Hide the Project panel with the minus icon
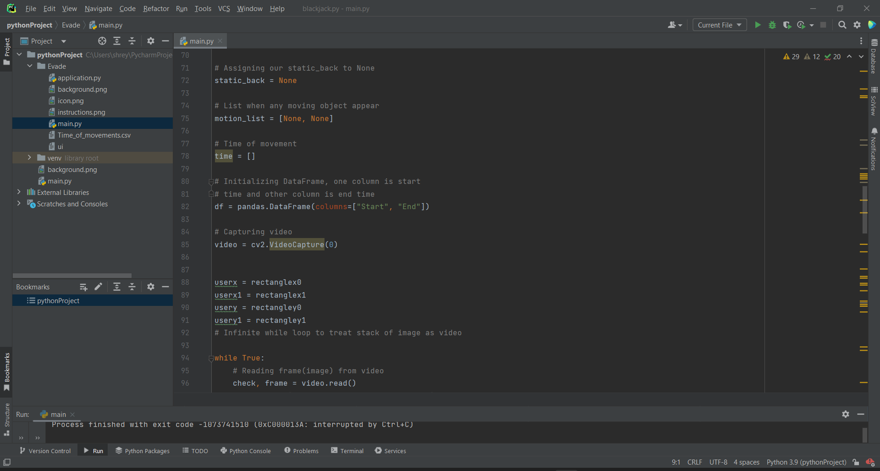 [165, 41]
